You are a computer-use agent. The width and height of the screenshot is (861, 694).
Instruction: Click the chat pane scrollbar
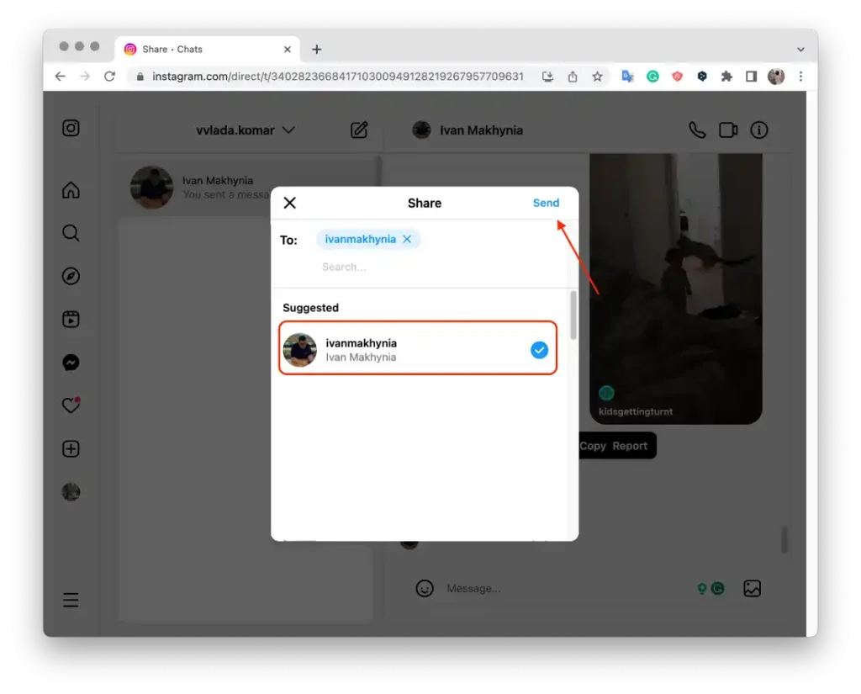pos(784,539)
